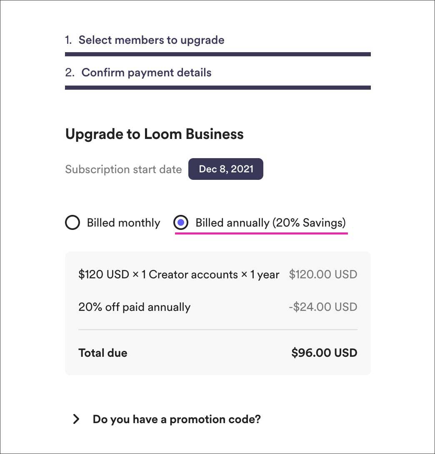Click the "Billed annually (20% Savings)" label

click(x=270, y=223)
